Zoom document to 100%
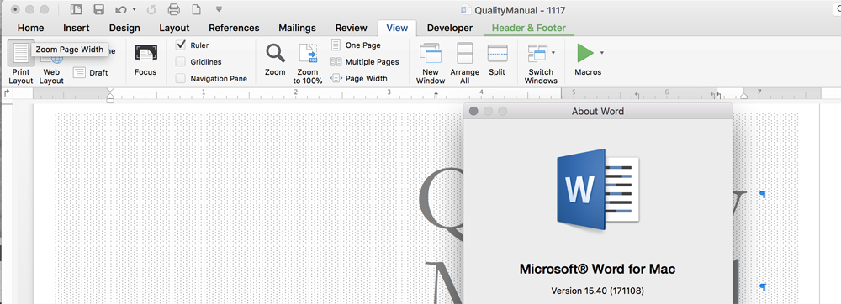Viewport: 841px width, 304px height. (308, 64)
